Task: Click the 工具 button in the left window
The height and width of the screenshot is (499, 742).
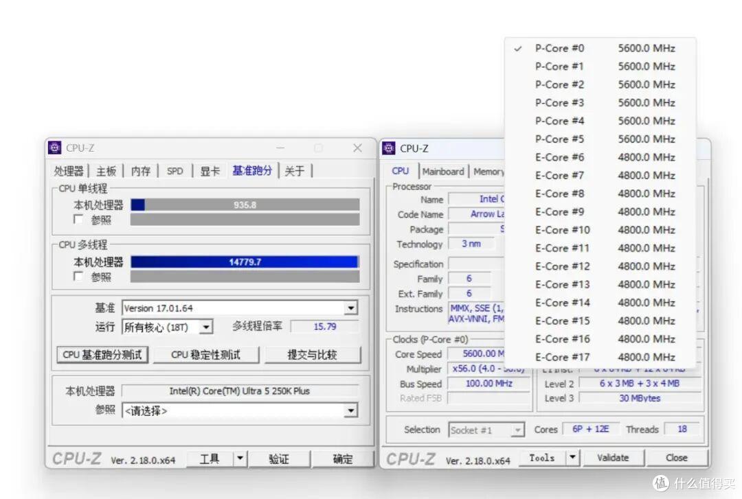Action: [210, 459]
